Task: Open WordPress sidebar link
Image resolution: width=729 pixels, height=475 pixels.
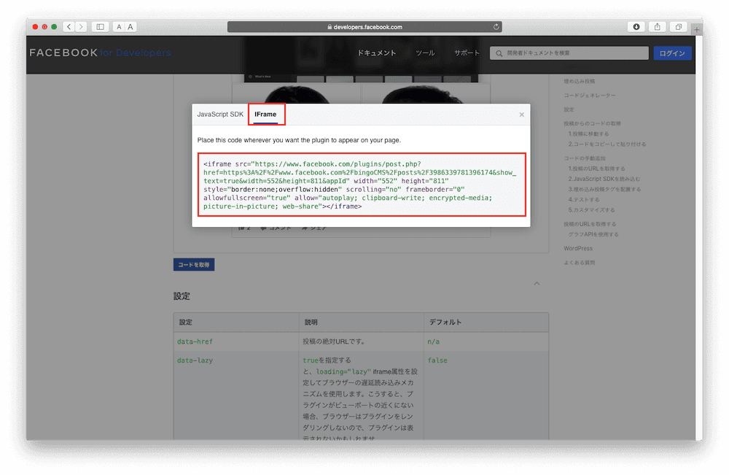Action: (578, 248)
